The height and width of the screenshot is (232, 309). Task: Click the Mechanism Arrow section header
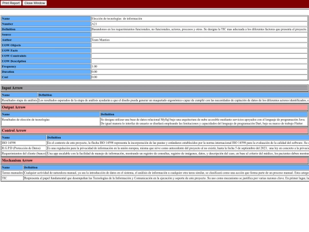click(x=154, y=160)
